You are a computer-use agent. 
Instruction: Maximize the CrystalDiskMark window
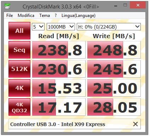click(125, 5)
